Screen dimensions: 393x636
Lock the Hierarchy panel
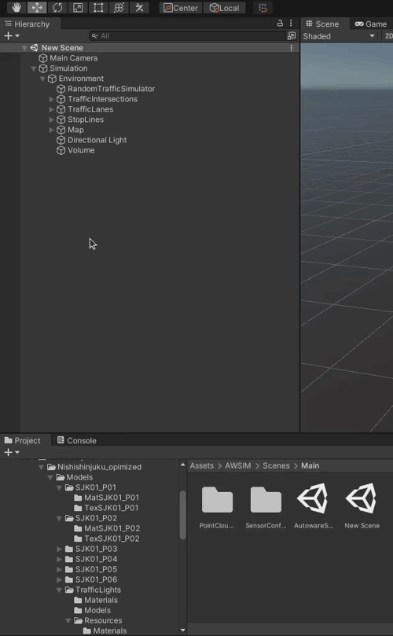click(280, 24)
